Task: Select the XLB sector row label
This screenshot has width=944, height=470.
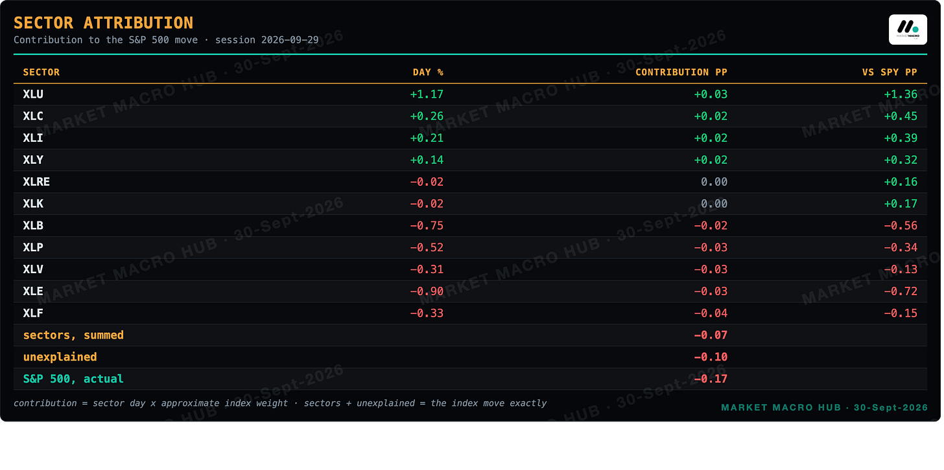Action: tap(33, 226)
